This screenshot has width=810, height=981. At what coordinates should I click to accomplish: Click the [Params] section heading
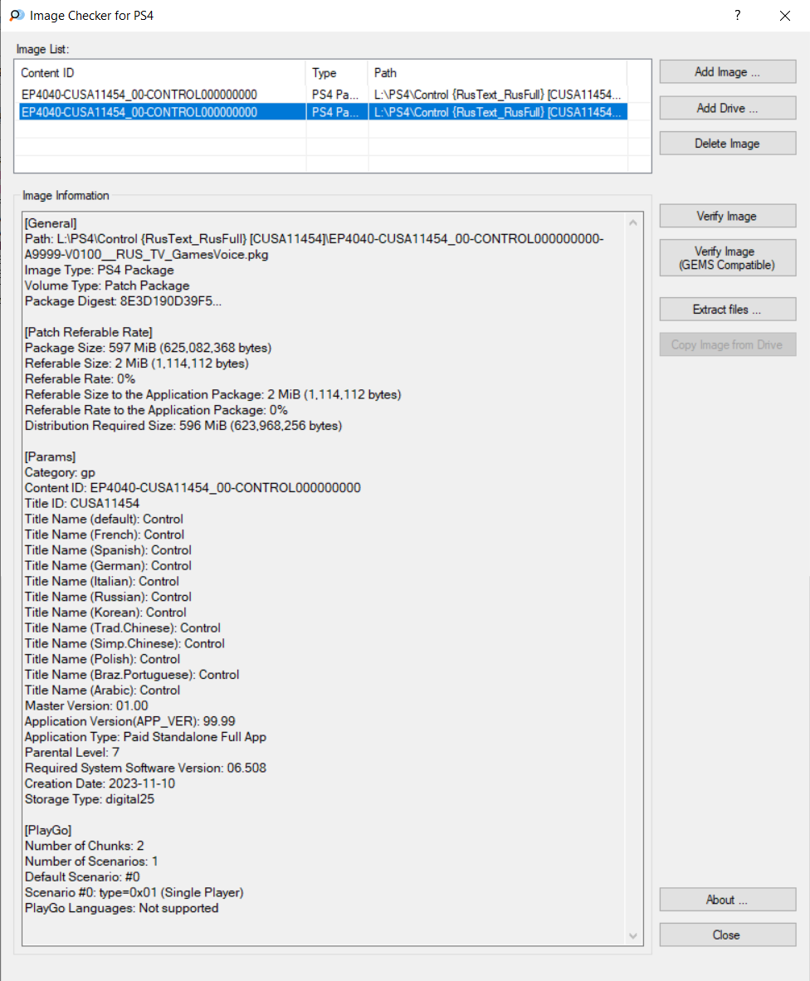[50, 456]
